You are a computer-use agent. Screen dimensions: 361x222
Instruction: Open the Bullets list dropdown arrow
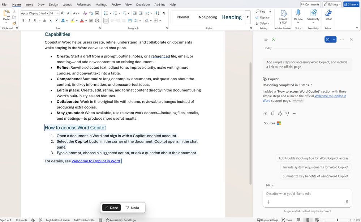(110, 13)
